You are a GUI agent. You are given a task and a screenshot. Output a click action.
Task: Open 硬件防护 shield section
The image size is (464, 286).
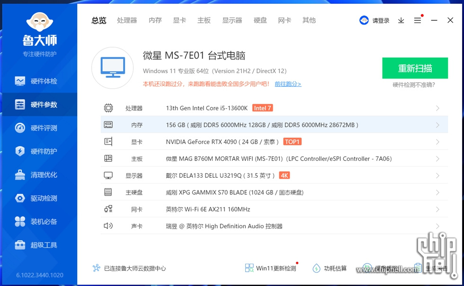tap(39, 151)
